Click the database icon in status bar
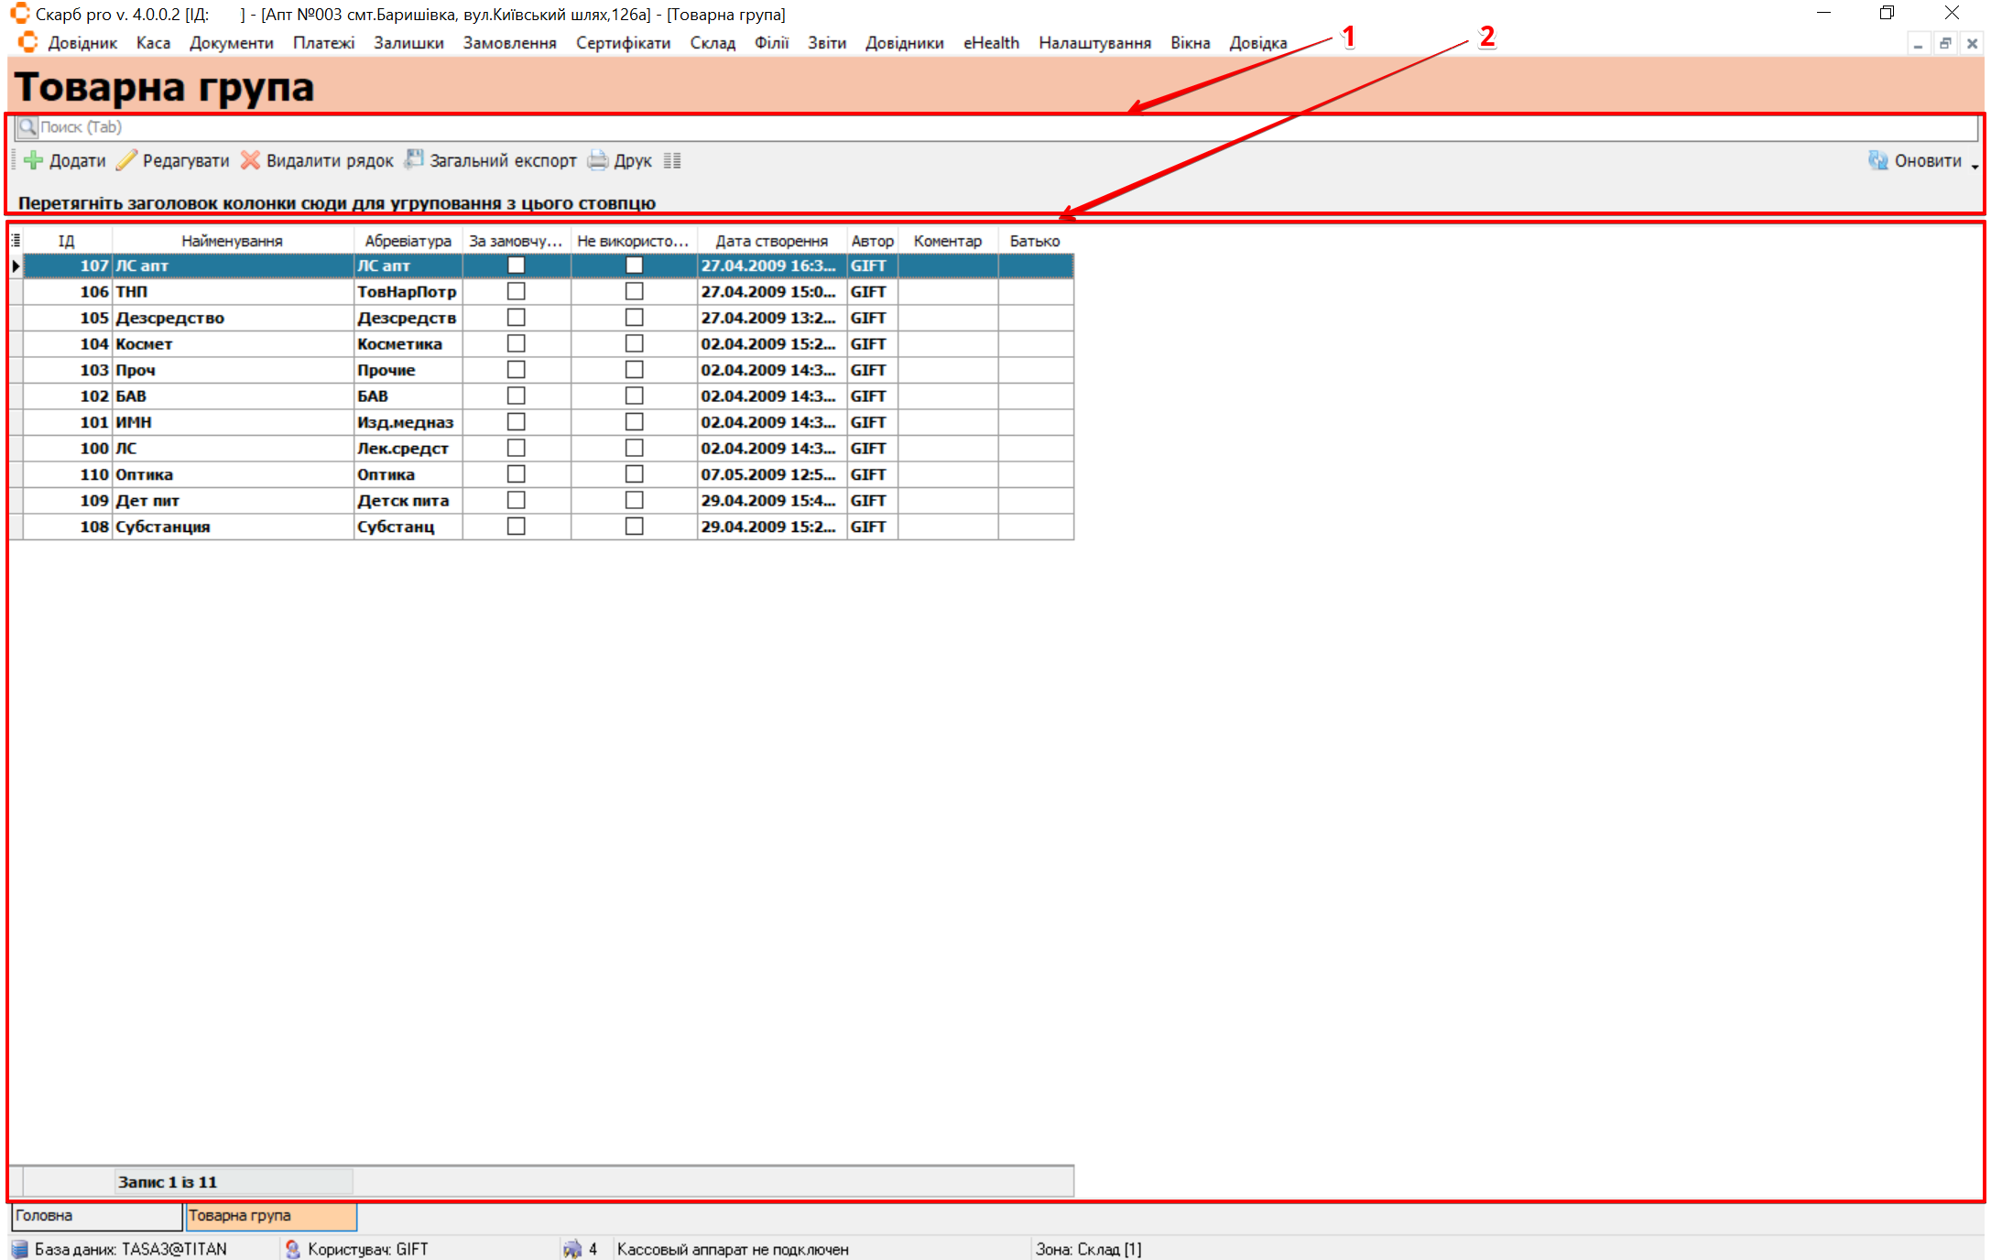Viewport: 1991px width, 1260px height. pos(19,1249)
